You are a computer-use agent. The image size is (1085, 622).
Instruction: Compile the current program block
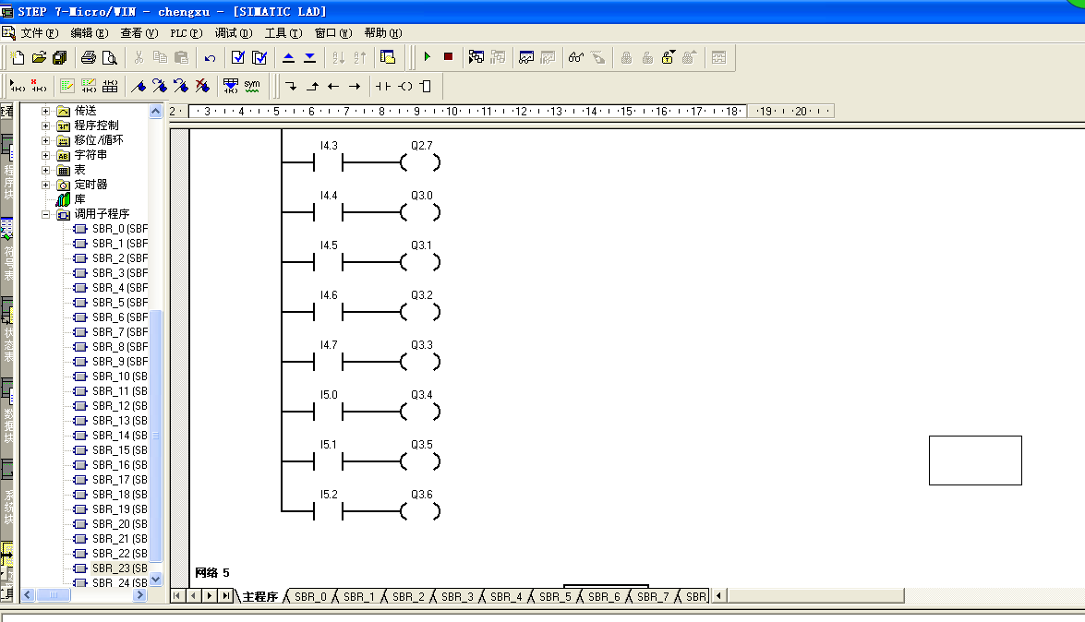238,57
